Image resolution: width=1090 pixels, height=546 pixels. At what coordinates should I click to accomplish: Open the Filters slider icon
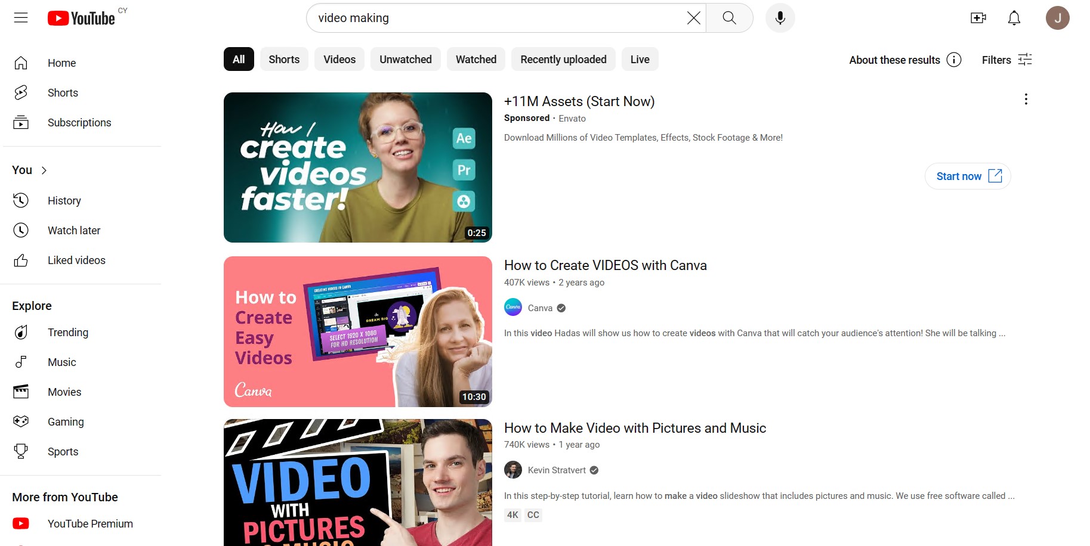(1025, 60)
